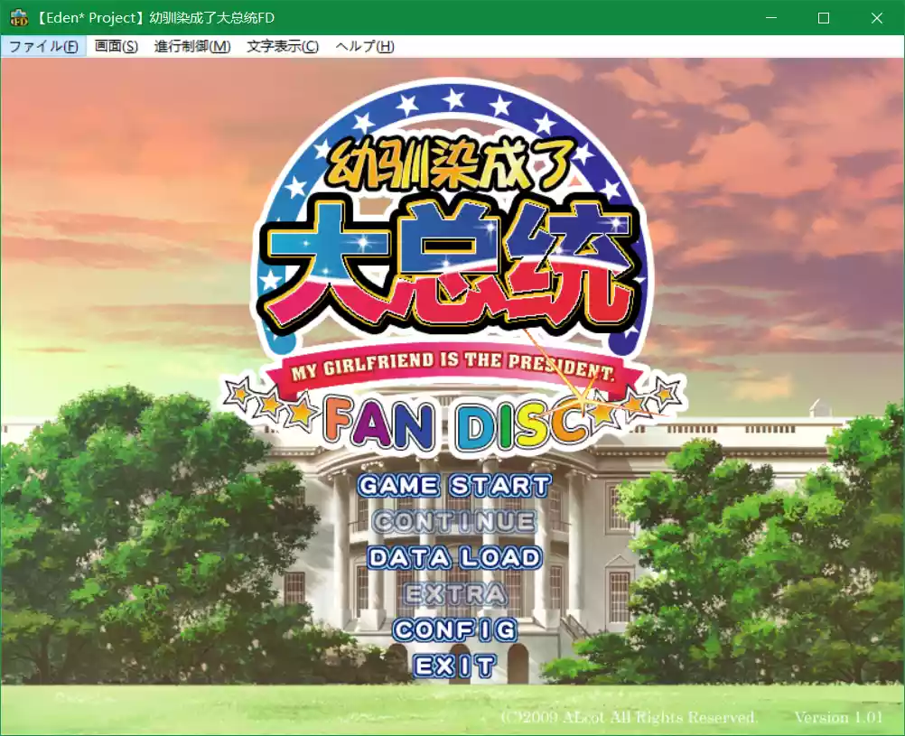Click the Version 1.01 label
Image resolution: width=905 pixels, height=736 pixels.
(838, 717)
